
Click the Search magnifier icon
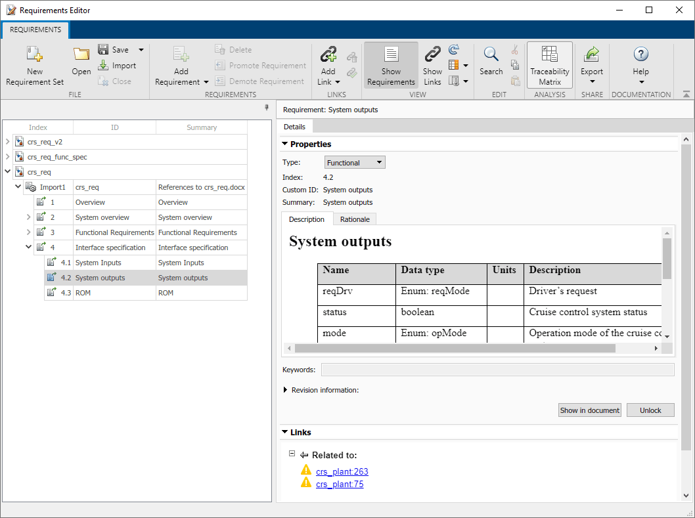tap(491, 54)
